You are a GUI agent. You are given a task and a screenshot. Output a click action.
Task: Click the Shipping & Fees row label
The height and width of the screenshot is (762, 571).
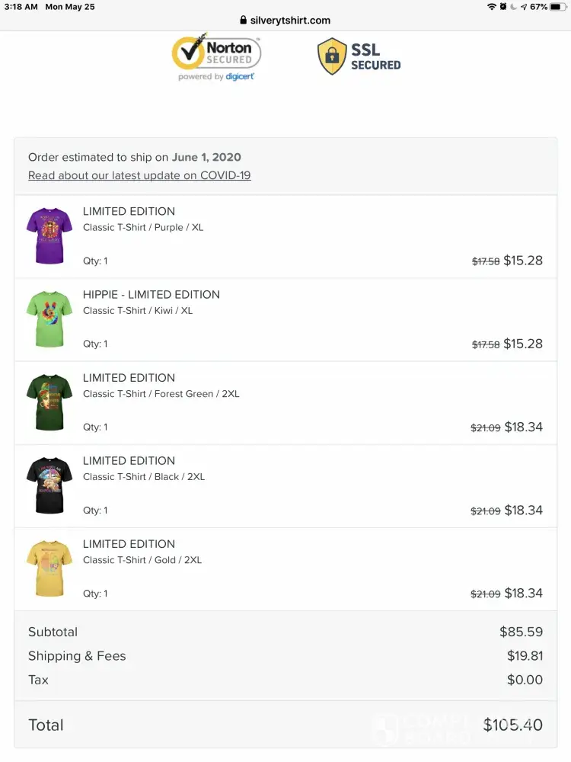[x=77, y=656]
